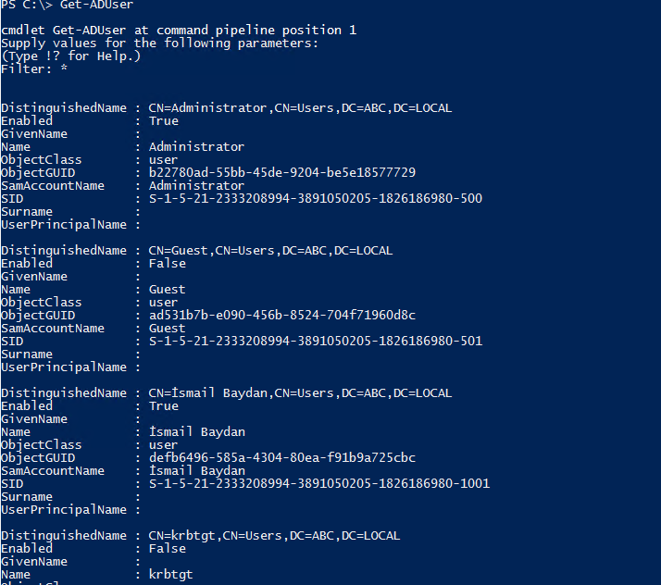661x585 pixels.
Task: Click the İsmail Baydan SamAccountName value
Action: pyautogui.click(x=197, y=470)
